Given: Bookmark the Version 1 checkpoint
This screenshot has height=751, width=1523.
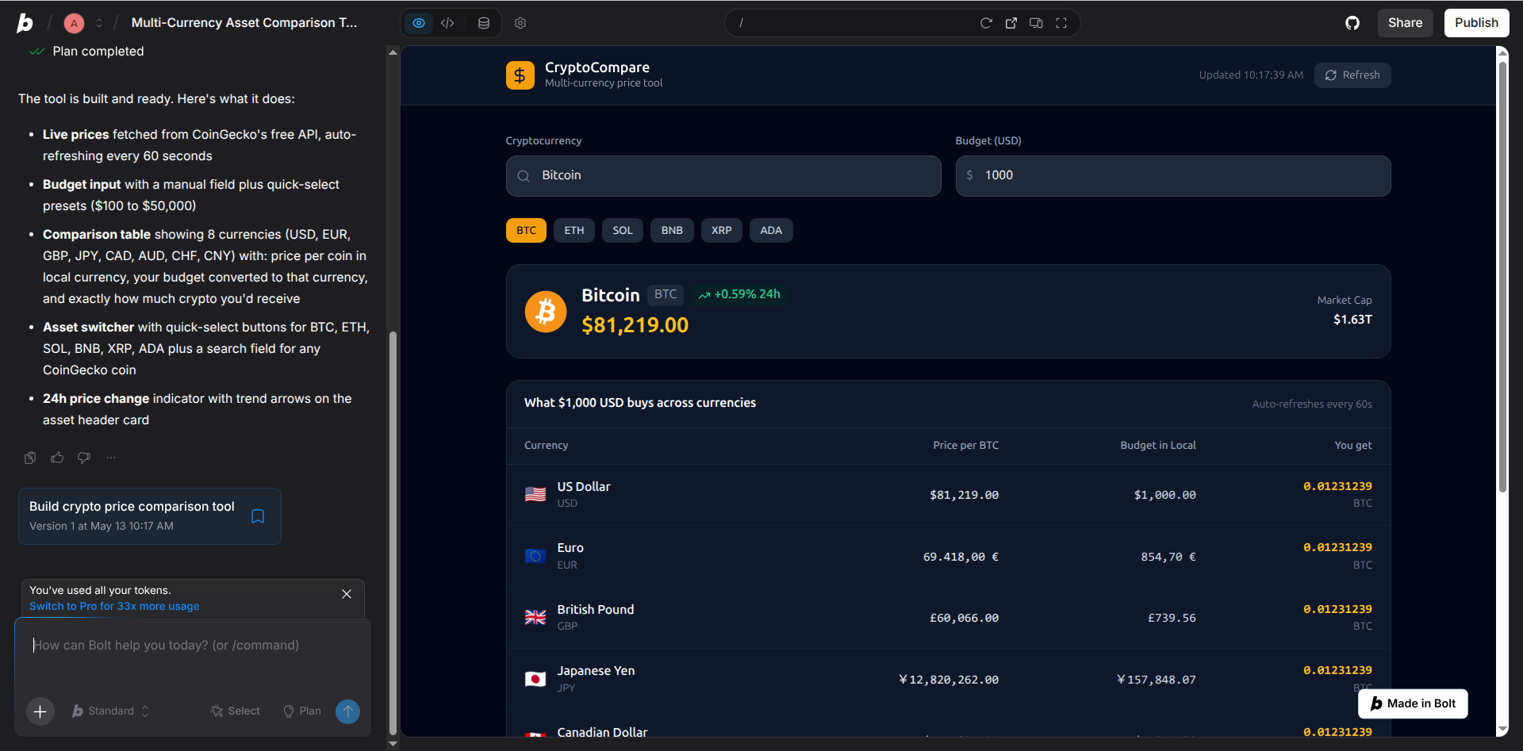Looking at the screenshot, I should [258, 516].
